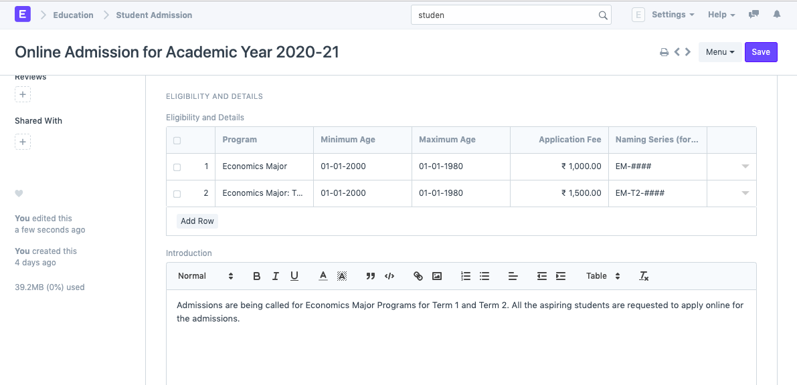Select all rows with the header checkbox
Image resolution: width=797 pixels, height=385 pixels.
pyautogui.click(x=177, y=140)
